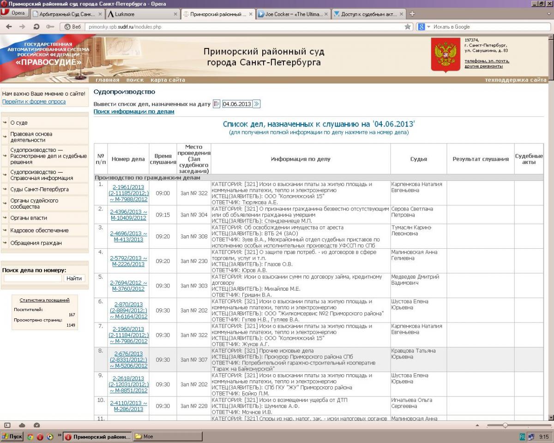Click the browser Back arrow
554x443 pixels.
tap(9, 27)
